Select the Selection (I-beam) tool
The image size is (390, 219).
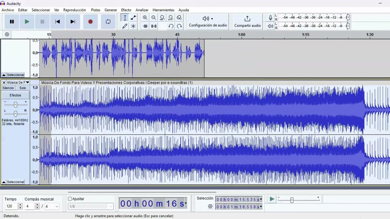(x=125, y=18)
